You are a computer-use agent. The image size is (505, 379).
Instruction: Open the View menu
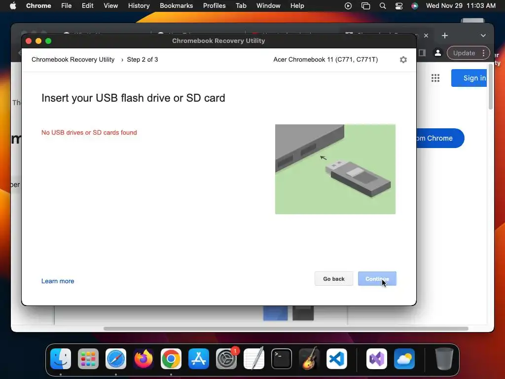111,6
